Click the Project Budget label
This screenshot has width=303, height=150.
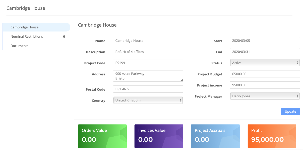tap(210, 74)
